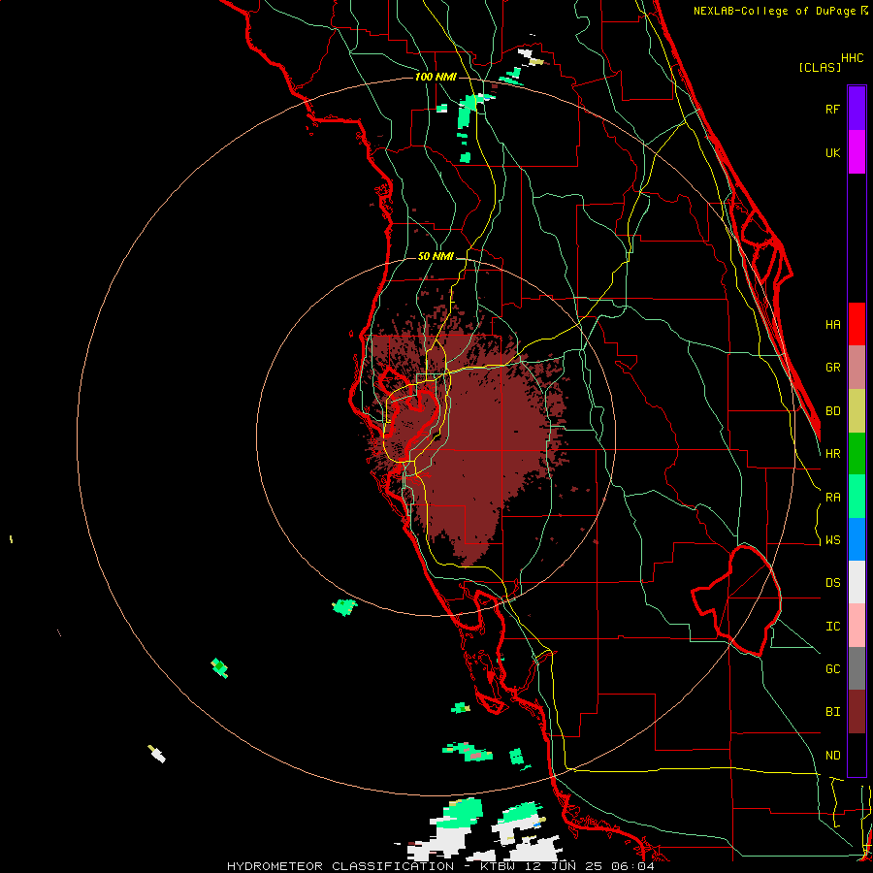Click the 'HYDROMETEOR CLASSIFICATION' title text

click(340, 866)
